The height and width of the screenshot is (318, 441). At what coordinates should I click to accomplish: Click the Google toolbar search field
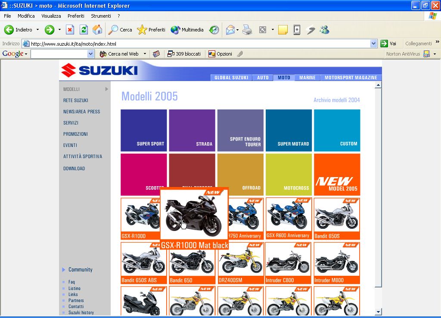click(59, 54)
